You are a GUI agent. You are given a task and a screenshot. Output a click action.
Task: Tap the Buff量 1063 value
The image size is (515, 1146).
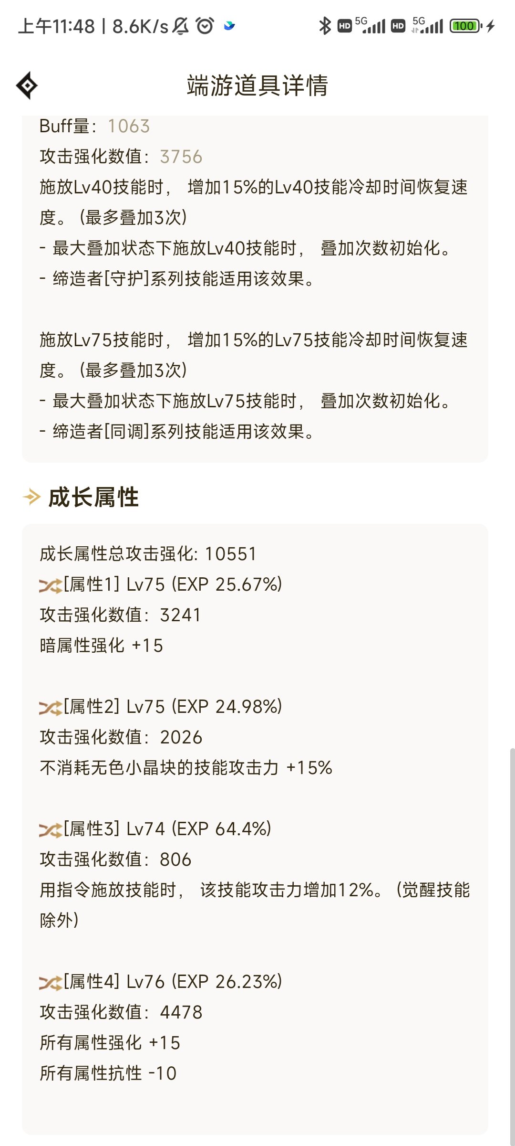click(129, 126)
